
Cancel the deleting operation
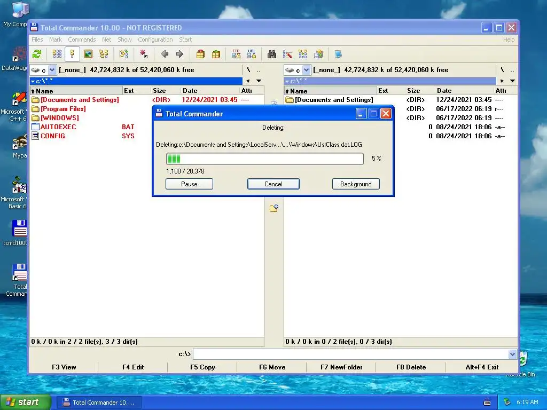(x=273, y=184)
